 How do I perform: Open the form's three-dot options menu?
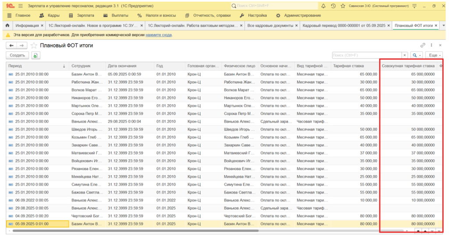[x=431, y=45]
